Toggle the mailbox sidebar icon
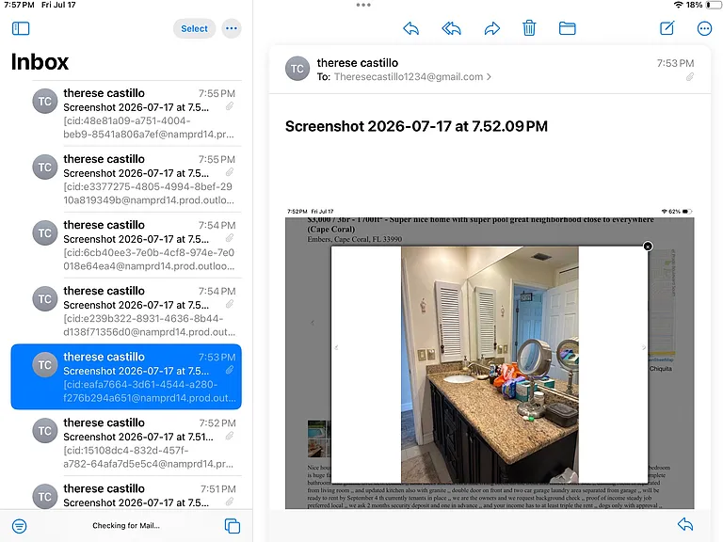Image resolution: width=723 pixels, height=542 pixels. pos(21,28)
